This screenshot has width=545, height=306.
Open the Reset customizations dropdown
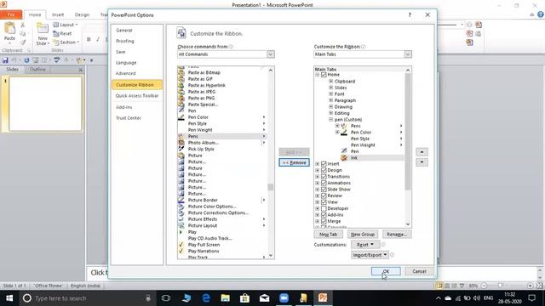[x=364, y=245]
